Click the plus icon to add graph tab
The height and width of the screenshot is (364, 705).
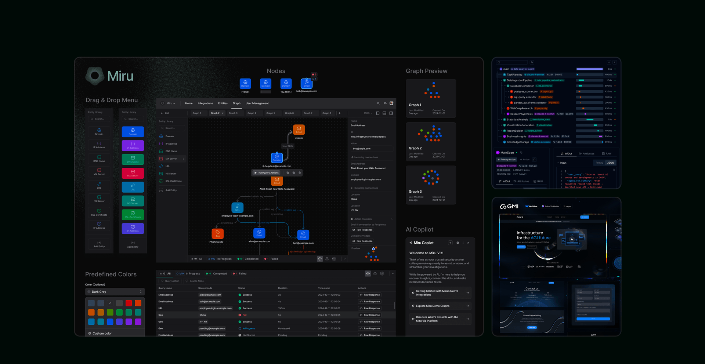(x=340, y=113)
